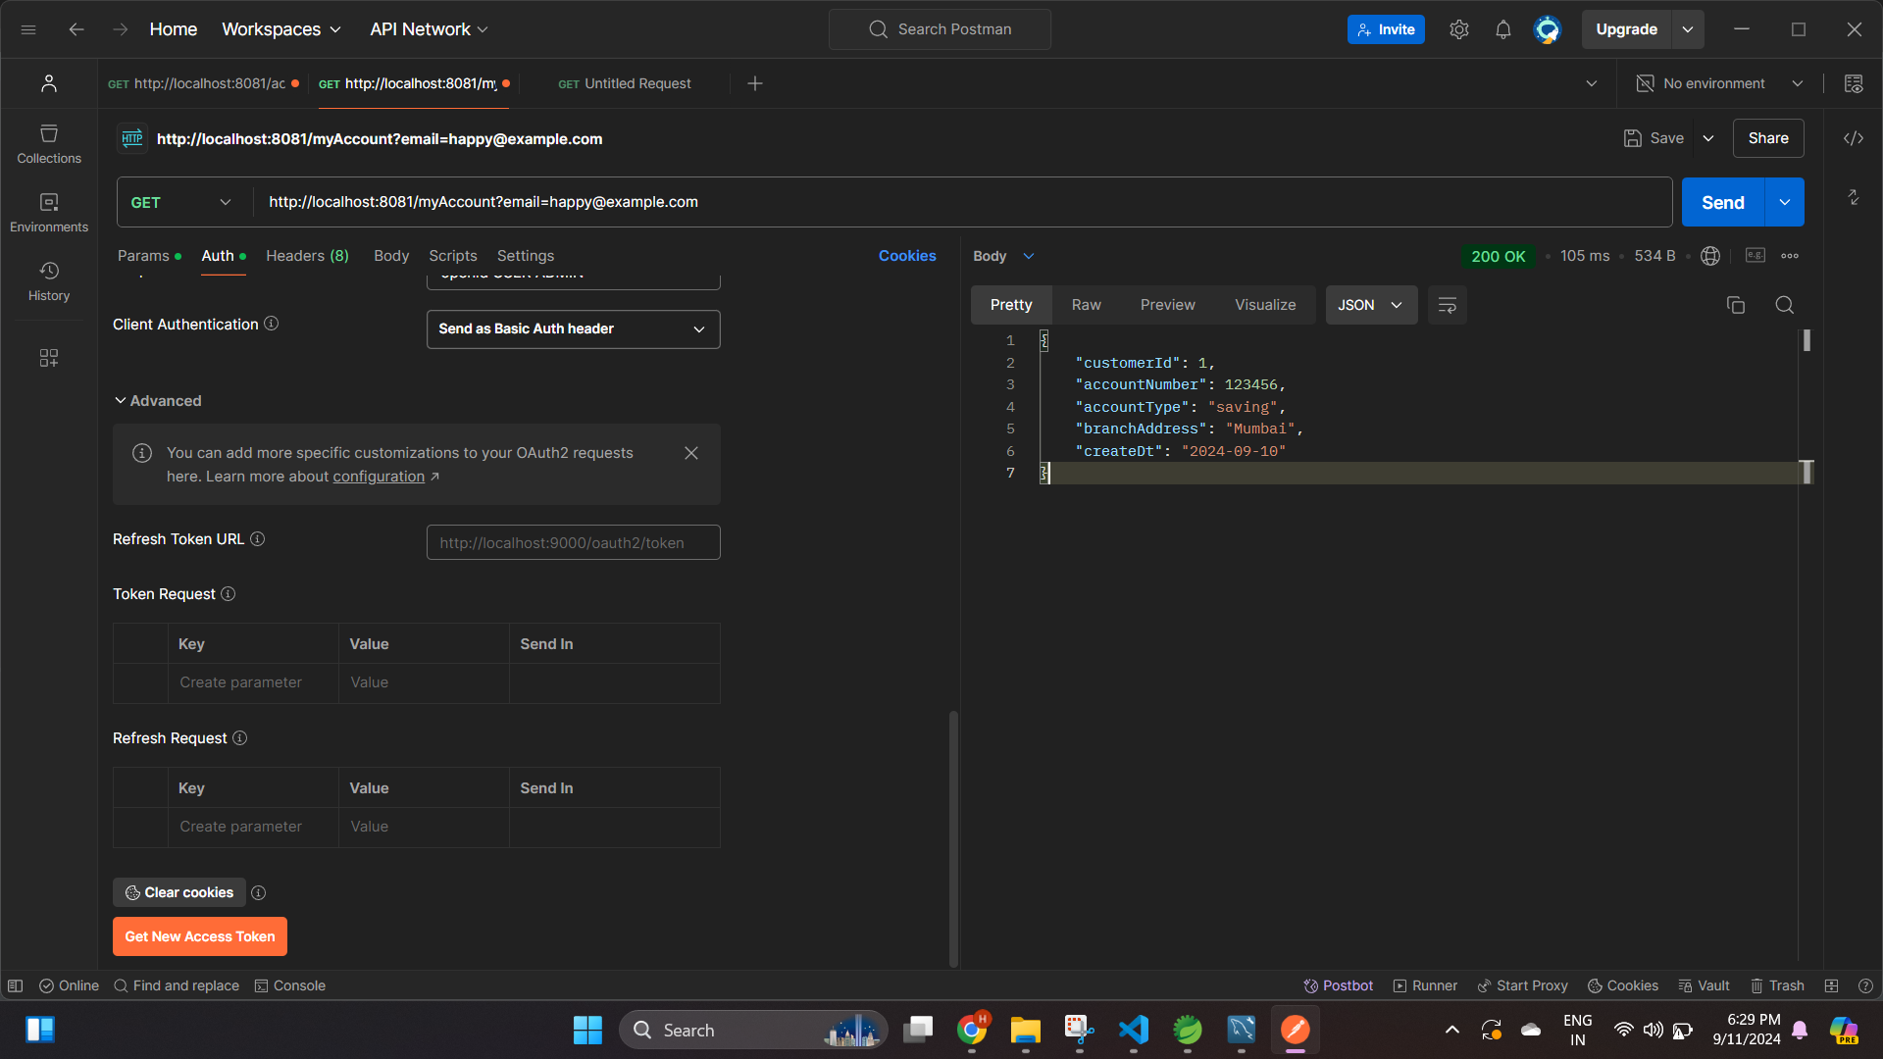Open response more options ellipsis
This screenshot has width=1883, height=1059.
coord(1790,256)
